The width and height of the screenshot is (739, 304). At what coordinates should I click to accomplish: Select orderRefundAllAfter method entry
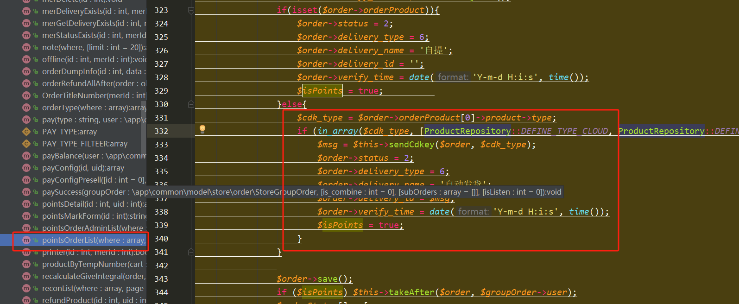(x=94, y=83)
